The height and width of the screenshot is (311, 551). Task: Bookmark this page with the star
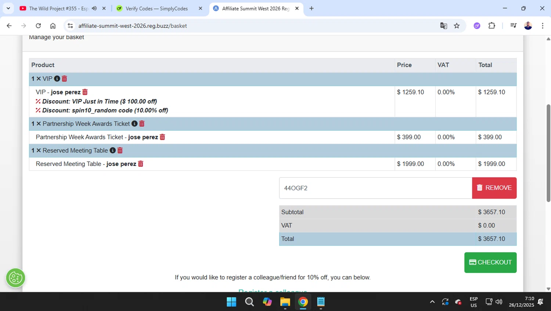pyautogui.click(x=457, y=26)
